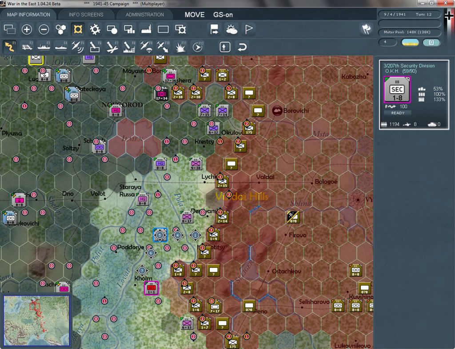Select the 7=17 Soviet unit near Peno
Image resolution: width=455 pixels, height=349 pixels.
tap(215, 307)
